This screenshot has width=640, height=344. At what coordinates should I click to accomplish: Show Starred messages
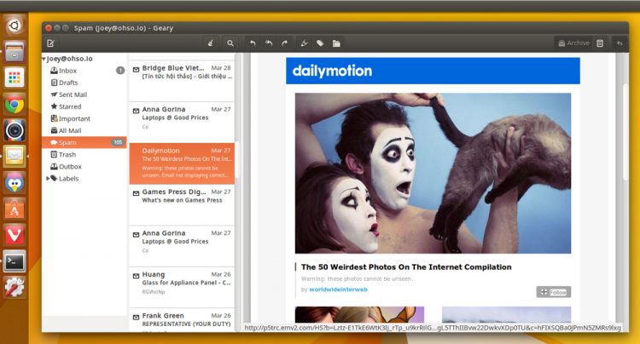[84, 106]
